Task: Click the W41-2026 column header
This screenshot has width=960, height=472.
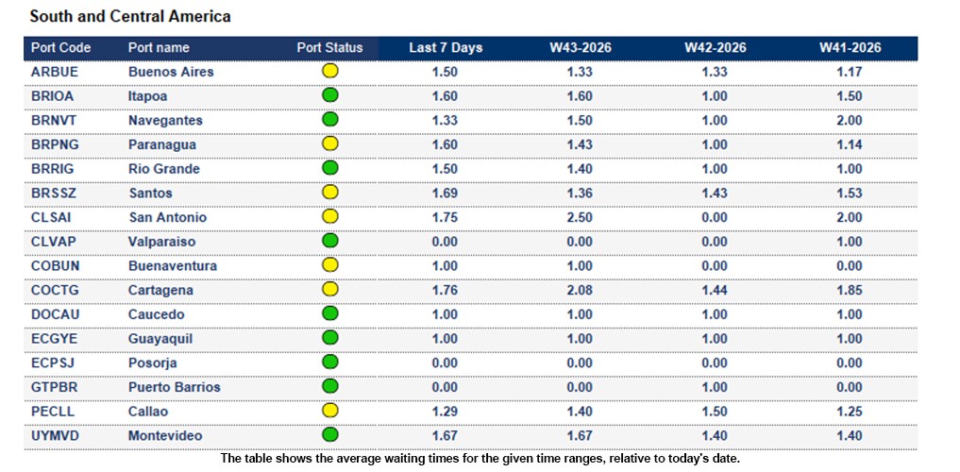Action: coord(850,48)
